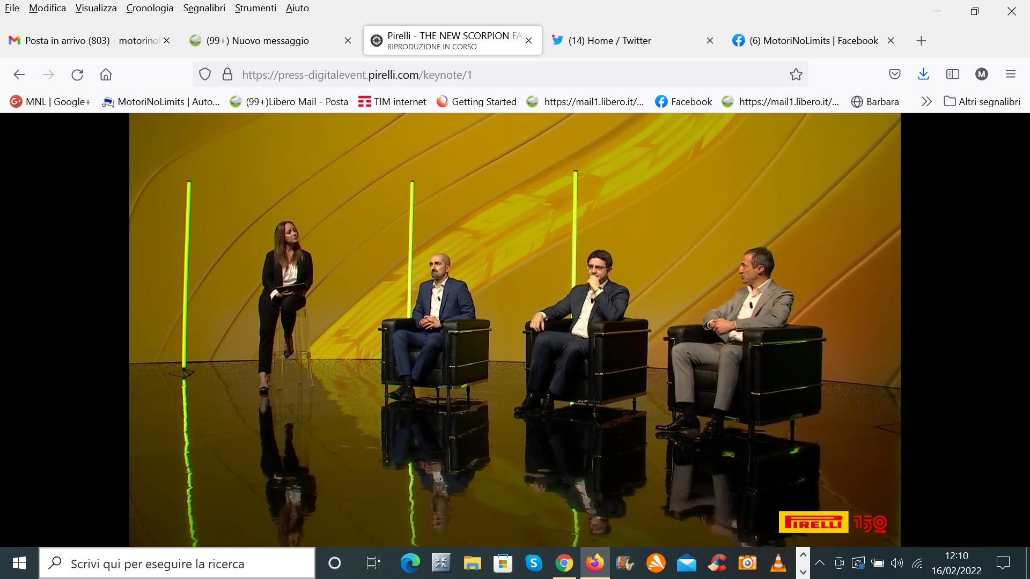Save page to Pocket
Screen dimensions: 1030x579
coord(894,75)
